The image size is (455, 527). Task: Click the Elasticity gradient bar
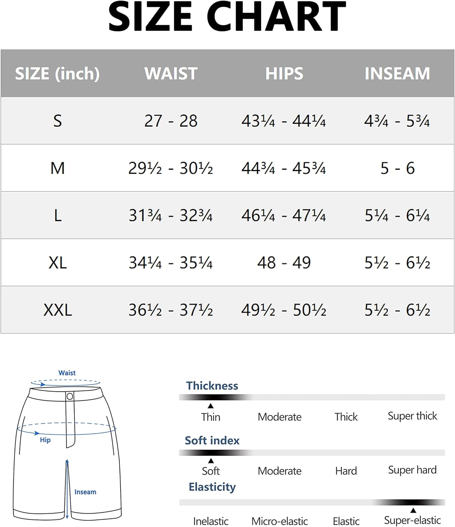pyautogui.click(x=312, y=502)
